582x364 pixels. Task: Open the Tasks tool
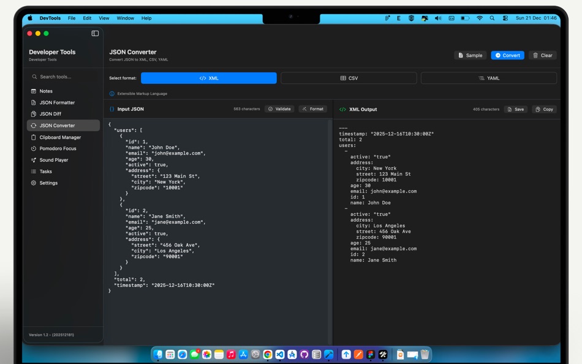coord(45,172)
